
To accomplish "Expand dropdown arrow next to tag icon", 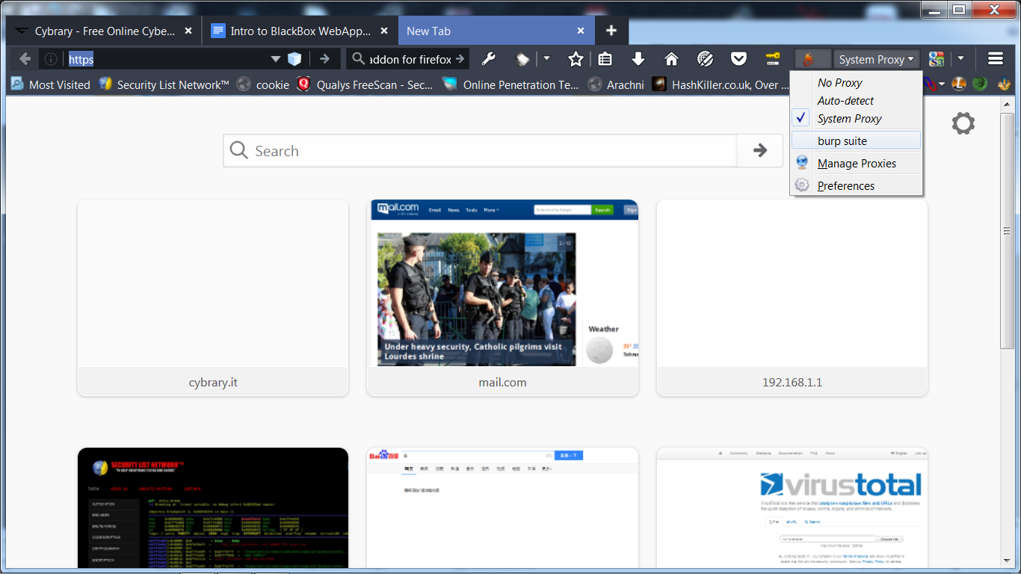I will coord(546,59).
